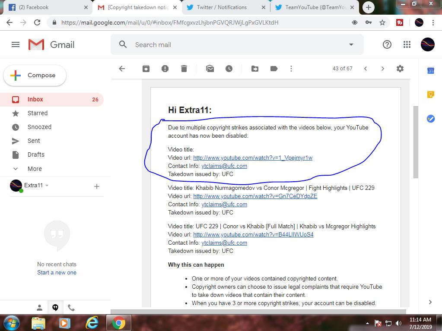Open Extra11 Hangouts status dropdown

pyautogui.click(x=47, y=186)
